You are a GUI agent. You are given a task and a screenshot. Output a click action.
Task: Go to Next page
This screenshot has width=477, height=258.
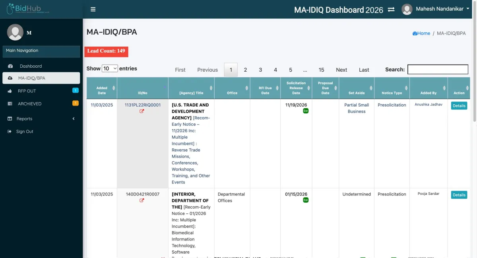pyautogui.click(x=341, y=70)
